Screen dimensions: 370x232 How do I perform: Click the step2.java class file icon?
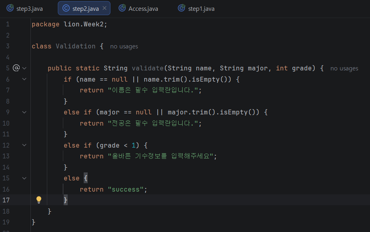pyautogui.click(x=66, y=8)
